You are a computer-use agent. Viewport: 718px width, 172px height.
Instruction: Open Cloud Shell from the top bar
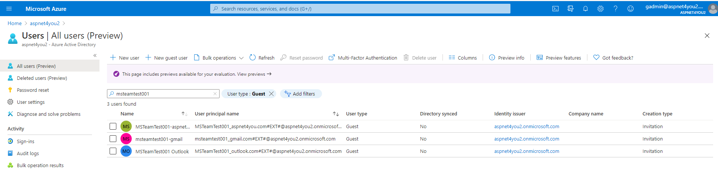555,9
